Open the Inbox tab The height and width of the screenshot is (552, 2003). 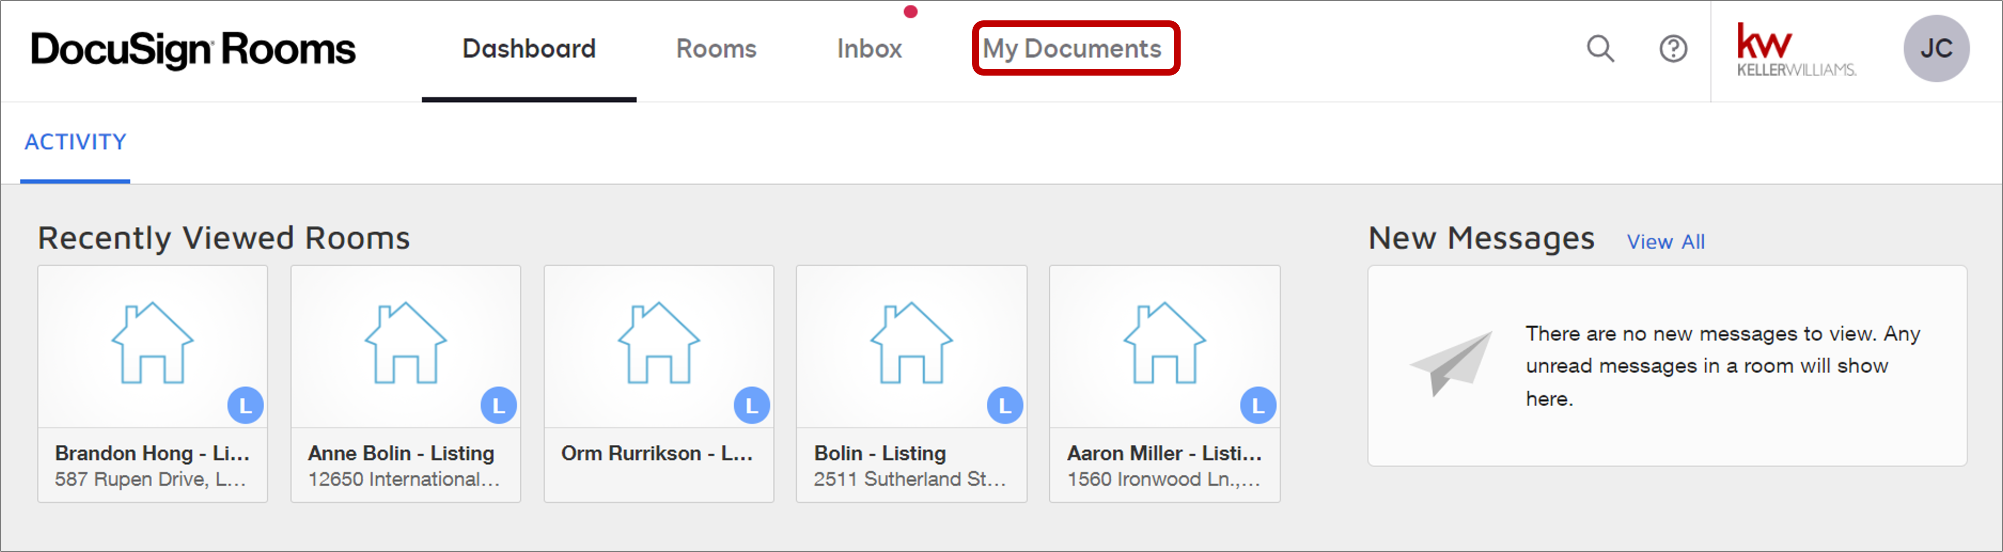[x=869, y=49]
